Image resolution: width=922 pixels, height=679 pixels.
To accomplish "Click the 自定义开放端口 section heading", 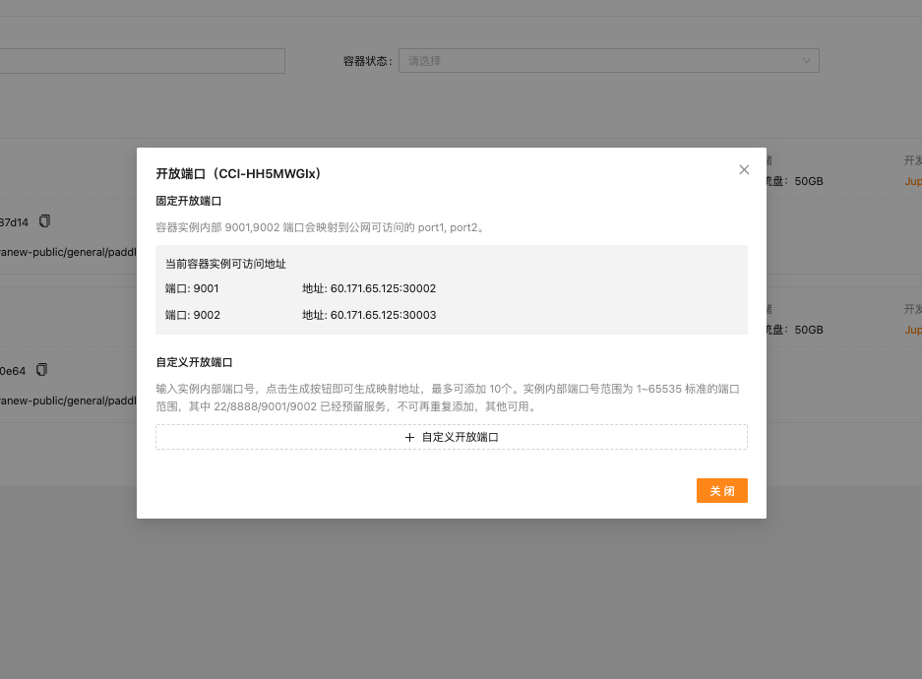I will pyautogui.click(x=194, y=363).
